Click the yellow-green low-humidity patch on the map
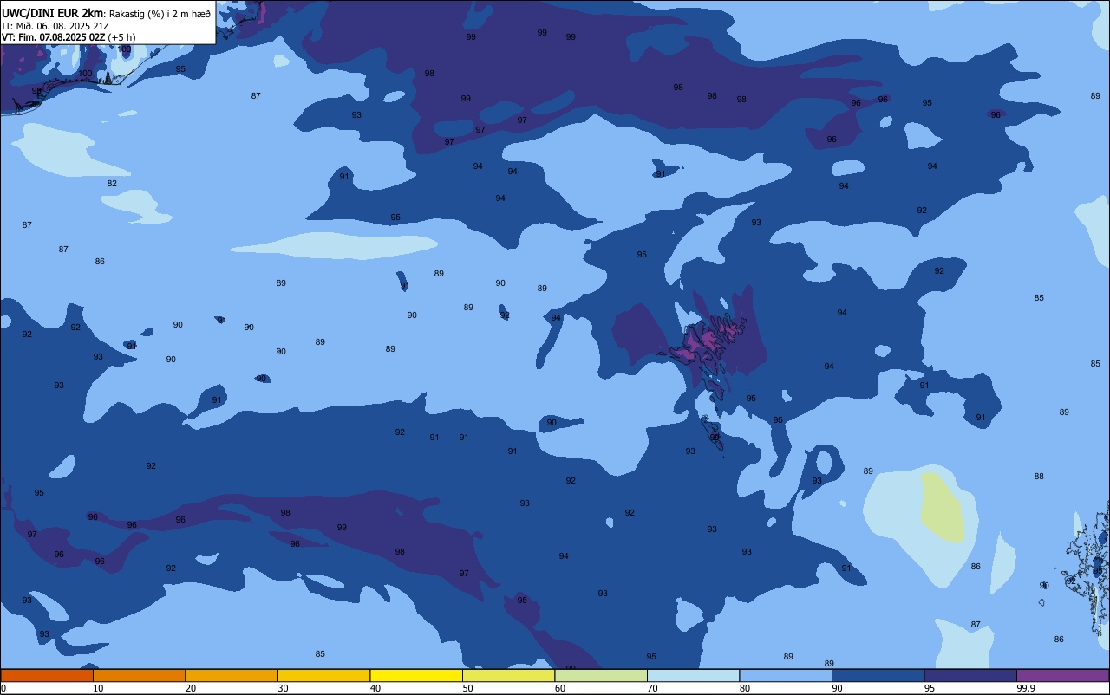1110x695 pixels. (943, 508)
